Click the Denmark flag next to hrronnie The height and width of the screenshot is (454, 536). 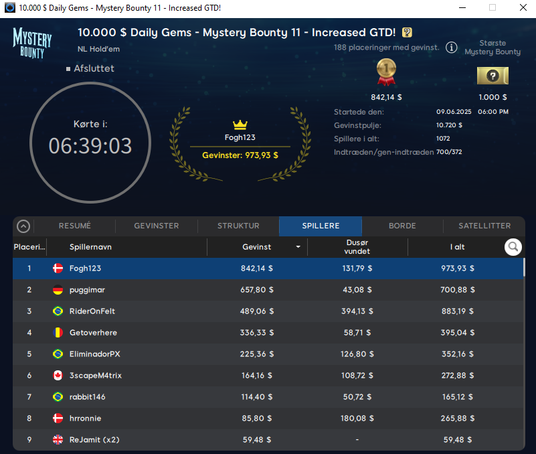pyautogui.click(x=58, y=418)
